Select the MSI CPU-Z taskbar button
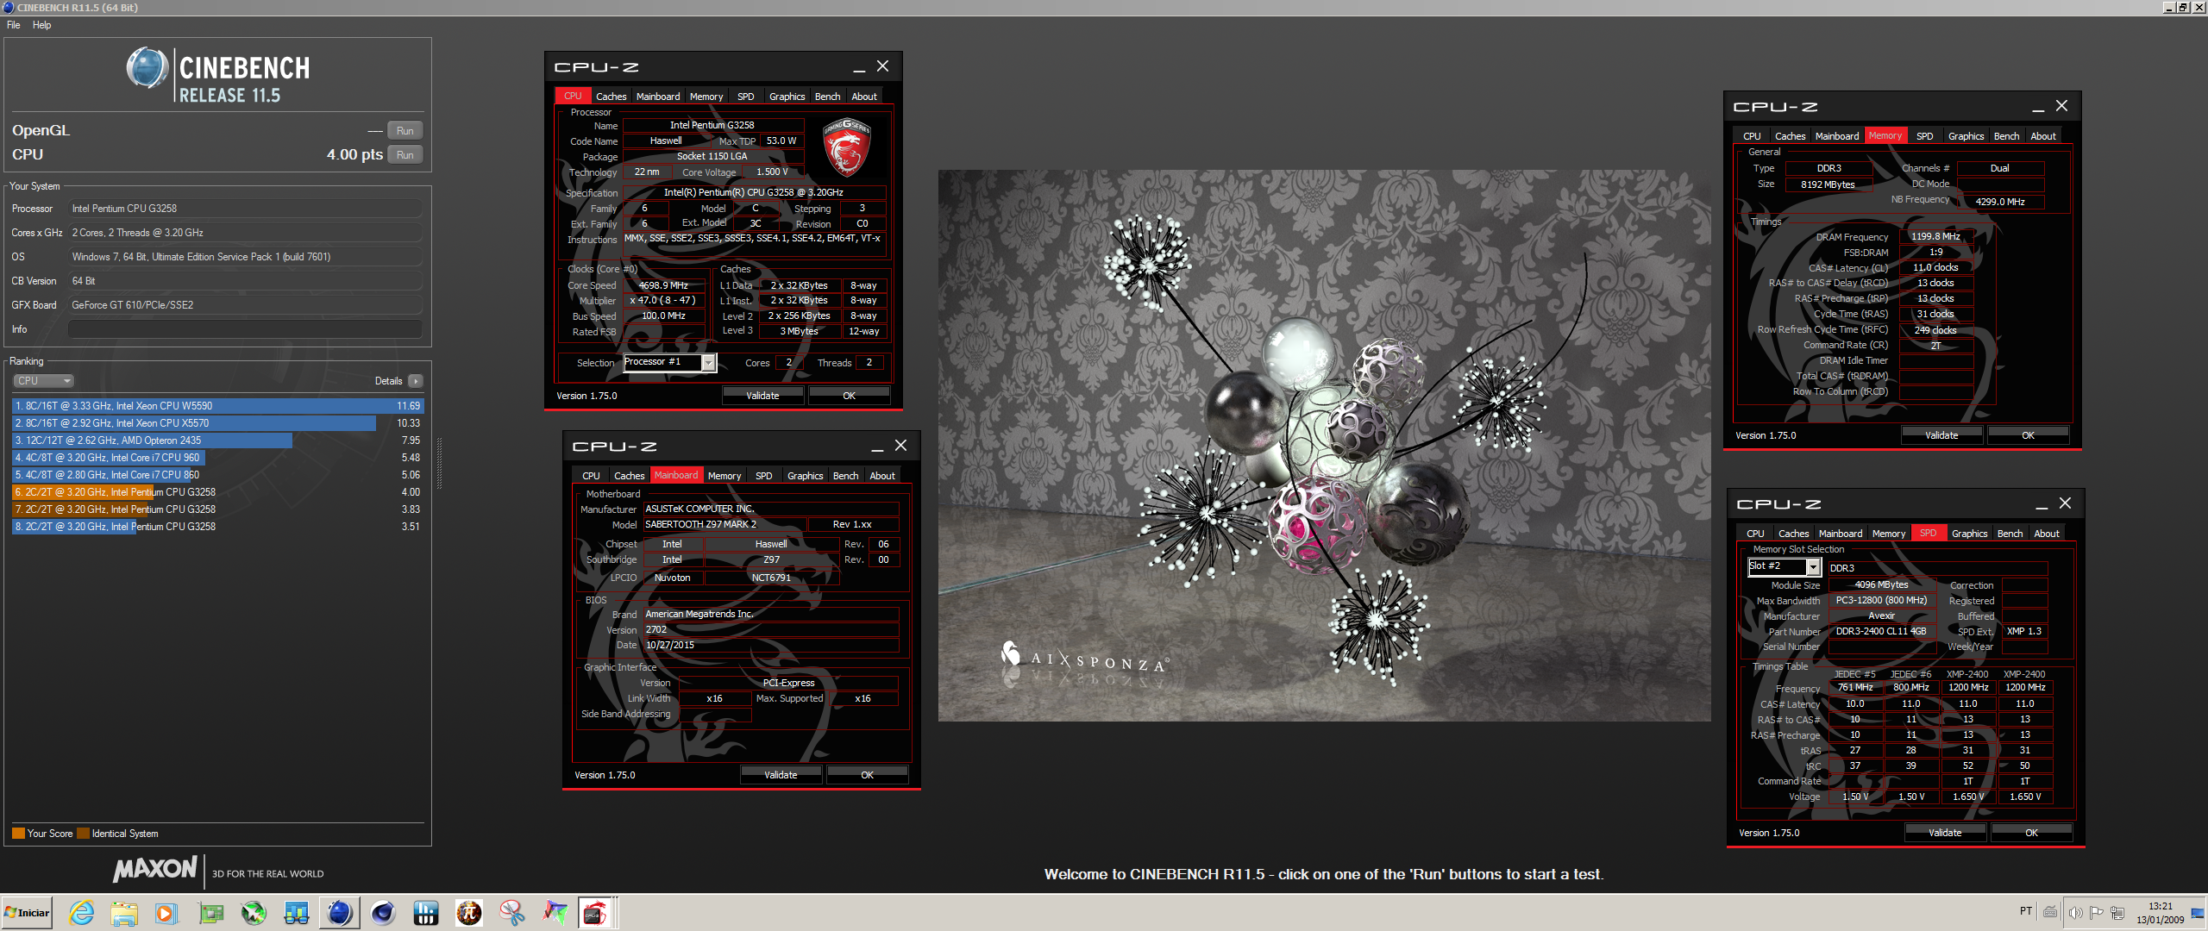Image resolution: width=2208 pixels, height=931 pixels. (596, 913)
